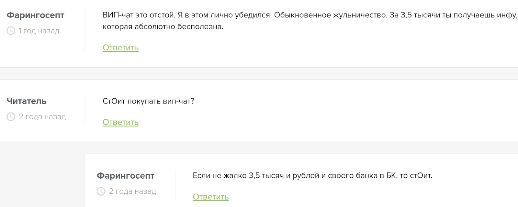Image resolution: width=518 pixels, height=207 pixels.
Task: Click the clock icon in nested Фарингосепт reply
Action: click(x=101, y=192)
